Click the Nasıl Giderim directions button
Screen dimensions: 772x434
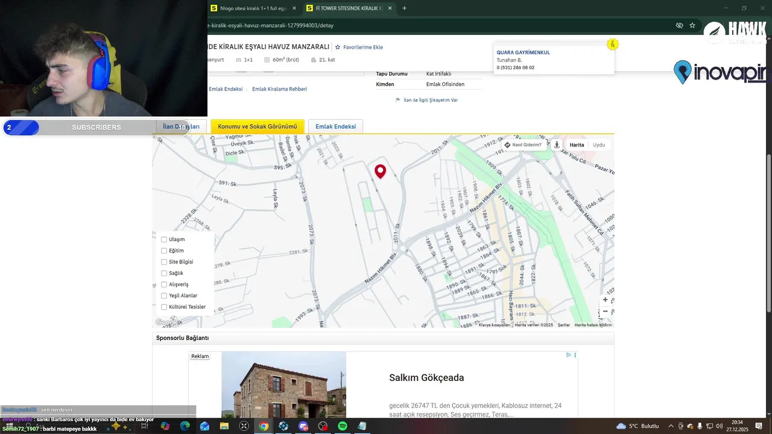click(523, 145)
